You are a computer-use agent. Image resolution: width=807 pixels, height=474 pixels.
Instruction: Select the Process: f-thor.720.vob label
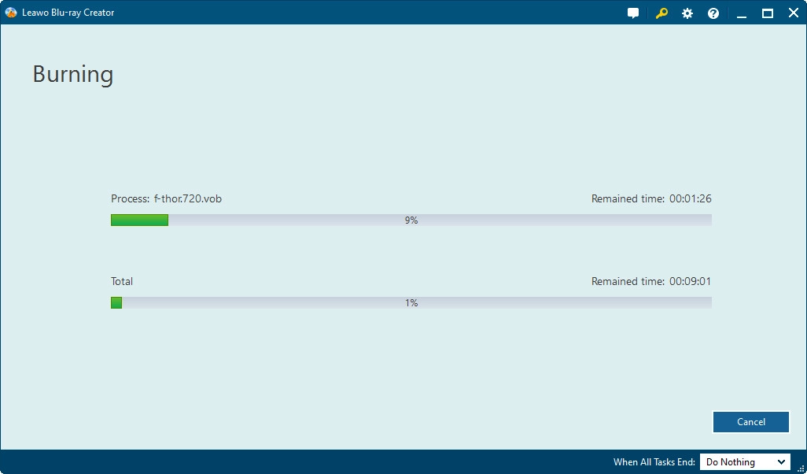tap(166, 199)
